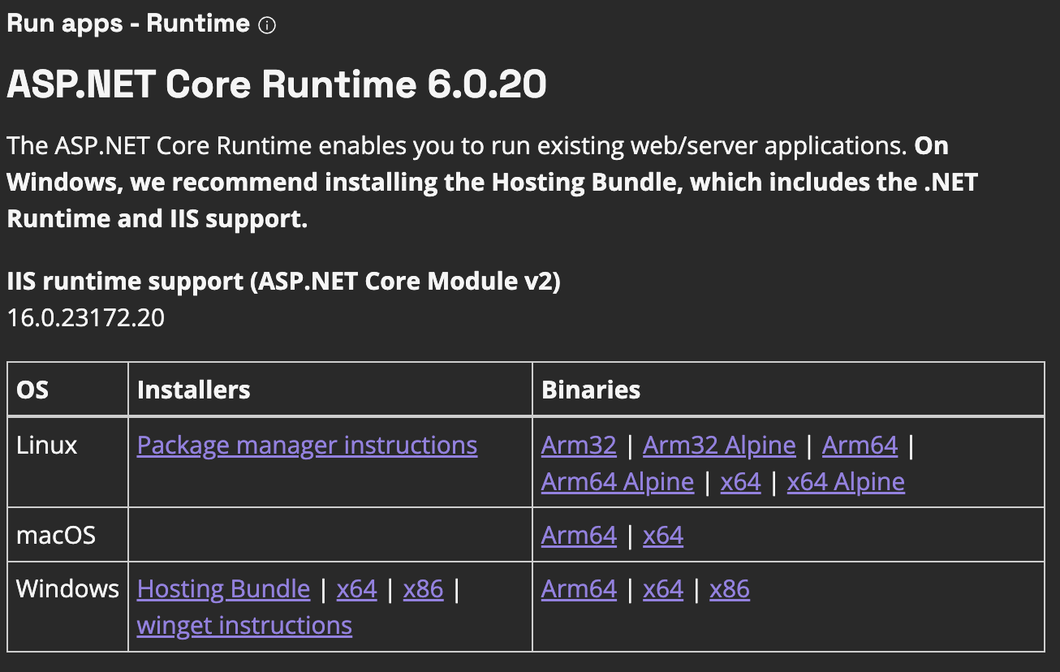Download Windows x86 binary

click(730, 589)
